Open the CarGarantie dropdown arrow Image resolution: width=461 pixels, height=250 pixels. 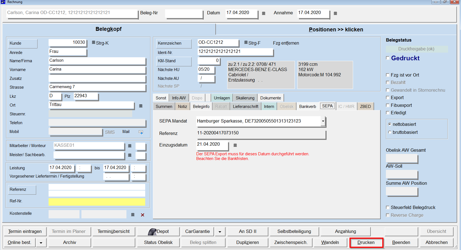pos(220,232)
